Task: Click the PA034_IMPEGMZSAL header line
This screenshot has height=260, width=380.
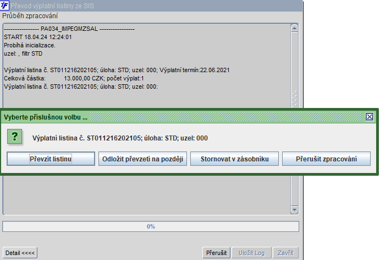Action: (x=69, y=29)
